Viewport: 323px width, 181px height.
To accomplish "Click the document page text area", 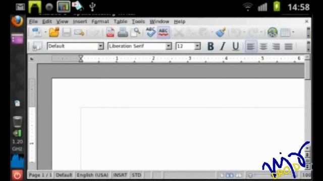I will click(192, 139).
